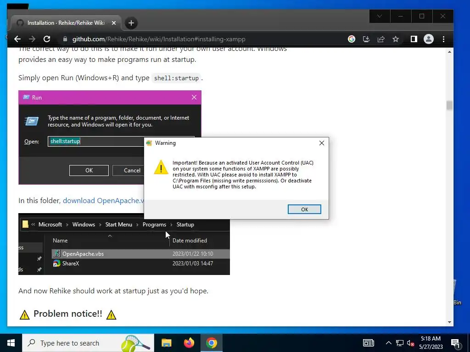Image resolution: width=470 pixels, height=352 pixels.
Task: Click the warning emoji right of Problem notice
Action: coord(111,314)
